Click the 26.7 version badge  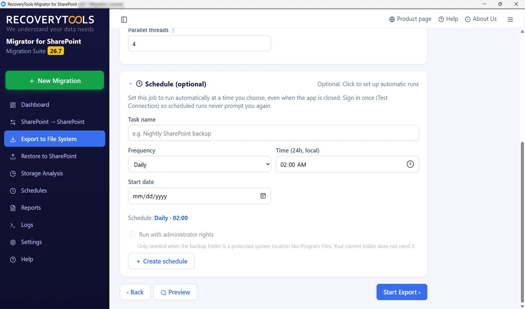click(56, 51)
